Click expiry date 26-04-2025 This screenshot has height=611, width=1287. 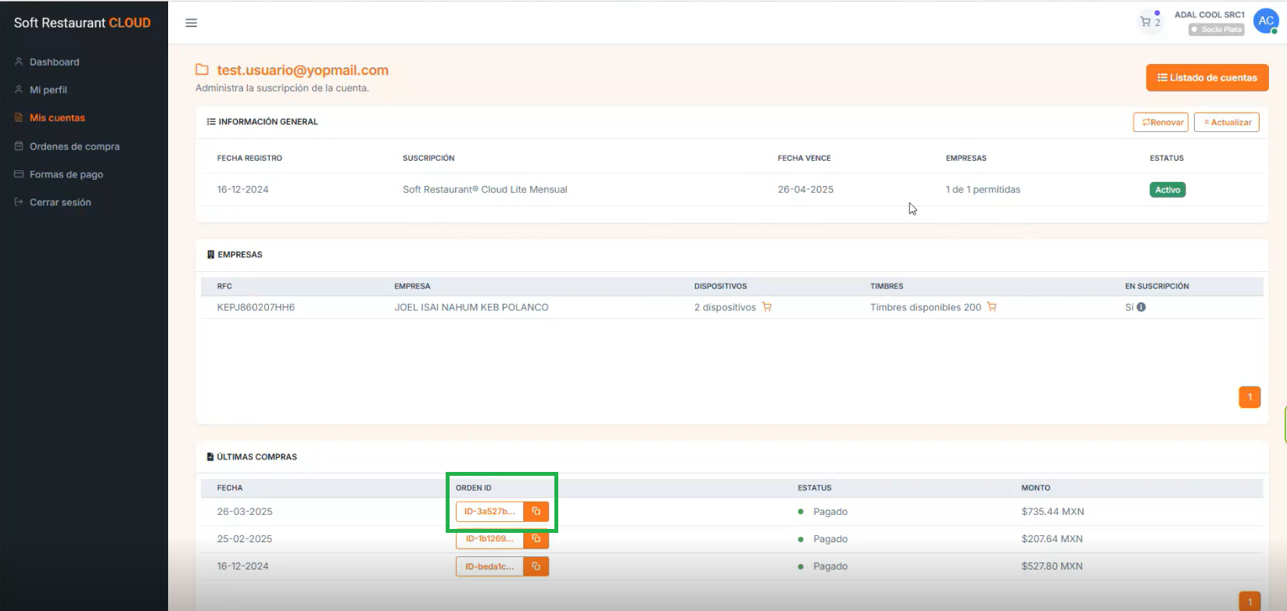[805, 189]
